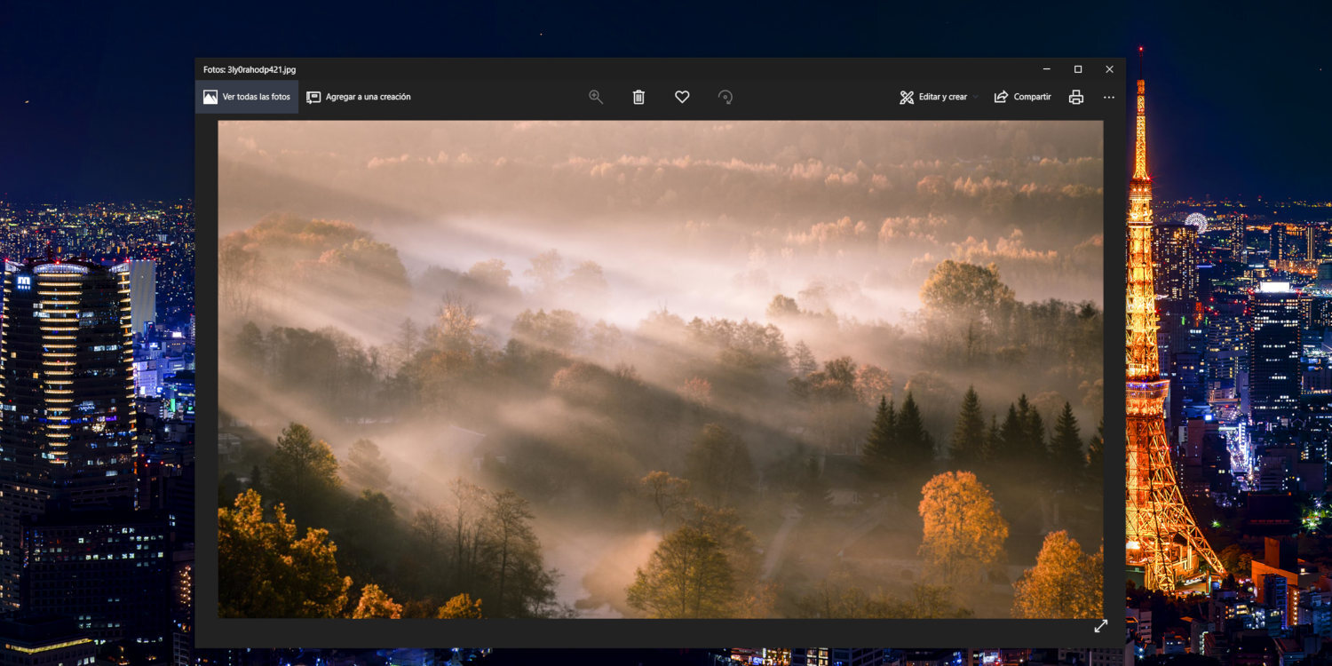This screenshot has height=666, width=1332.
Task: Open the 'Editar y crear' menu label
Action: click(942, 97)
